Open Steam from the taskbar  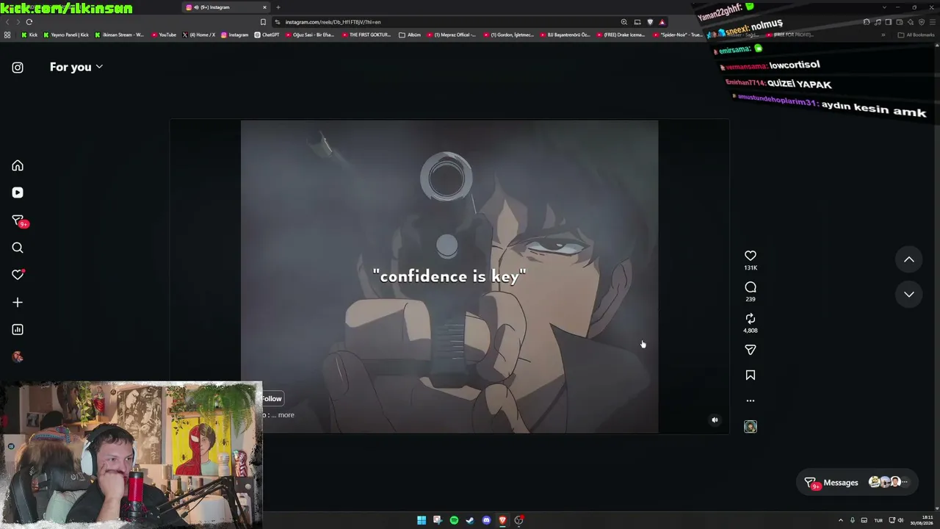470,520
